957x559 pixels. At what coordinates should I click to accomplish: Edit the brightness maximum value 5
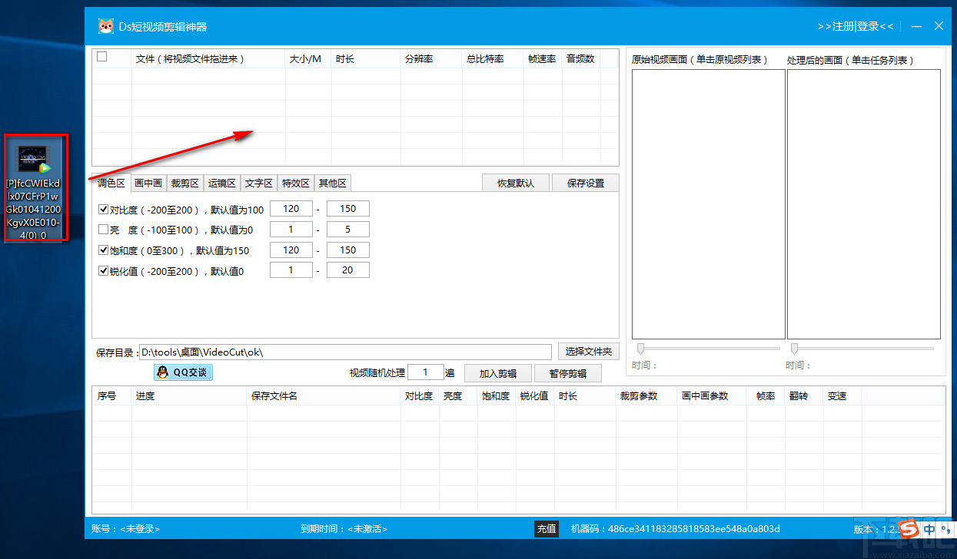[347, 230]
